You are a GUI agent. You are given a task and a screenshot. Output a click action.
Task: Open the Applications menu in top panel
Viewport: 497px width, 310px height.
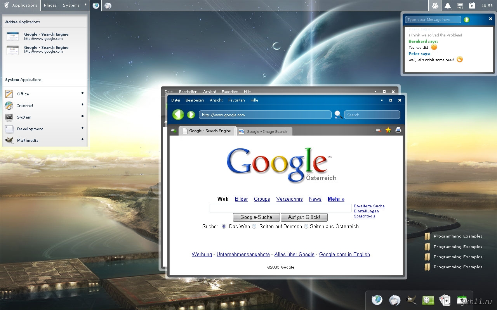click(21, 5)
